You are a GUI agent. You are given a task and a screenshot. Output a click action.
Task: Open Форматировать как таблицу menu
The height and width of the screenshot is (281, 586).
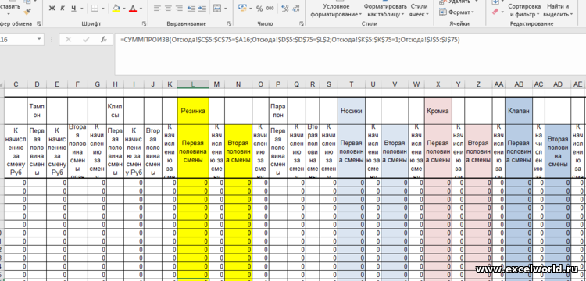(x=385, y=10)
